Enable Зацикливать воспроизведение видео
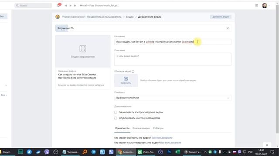279x156 pixels. (x=116, y=112)
